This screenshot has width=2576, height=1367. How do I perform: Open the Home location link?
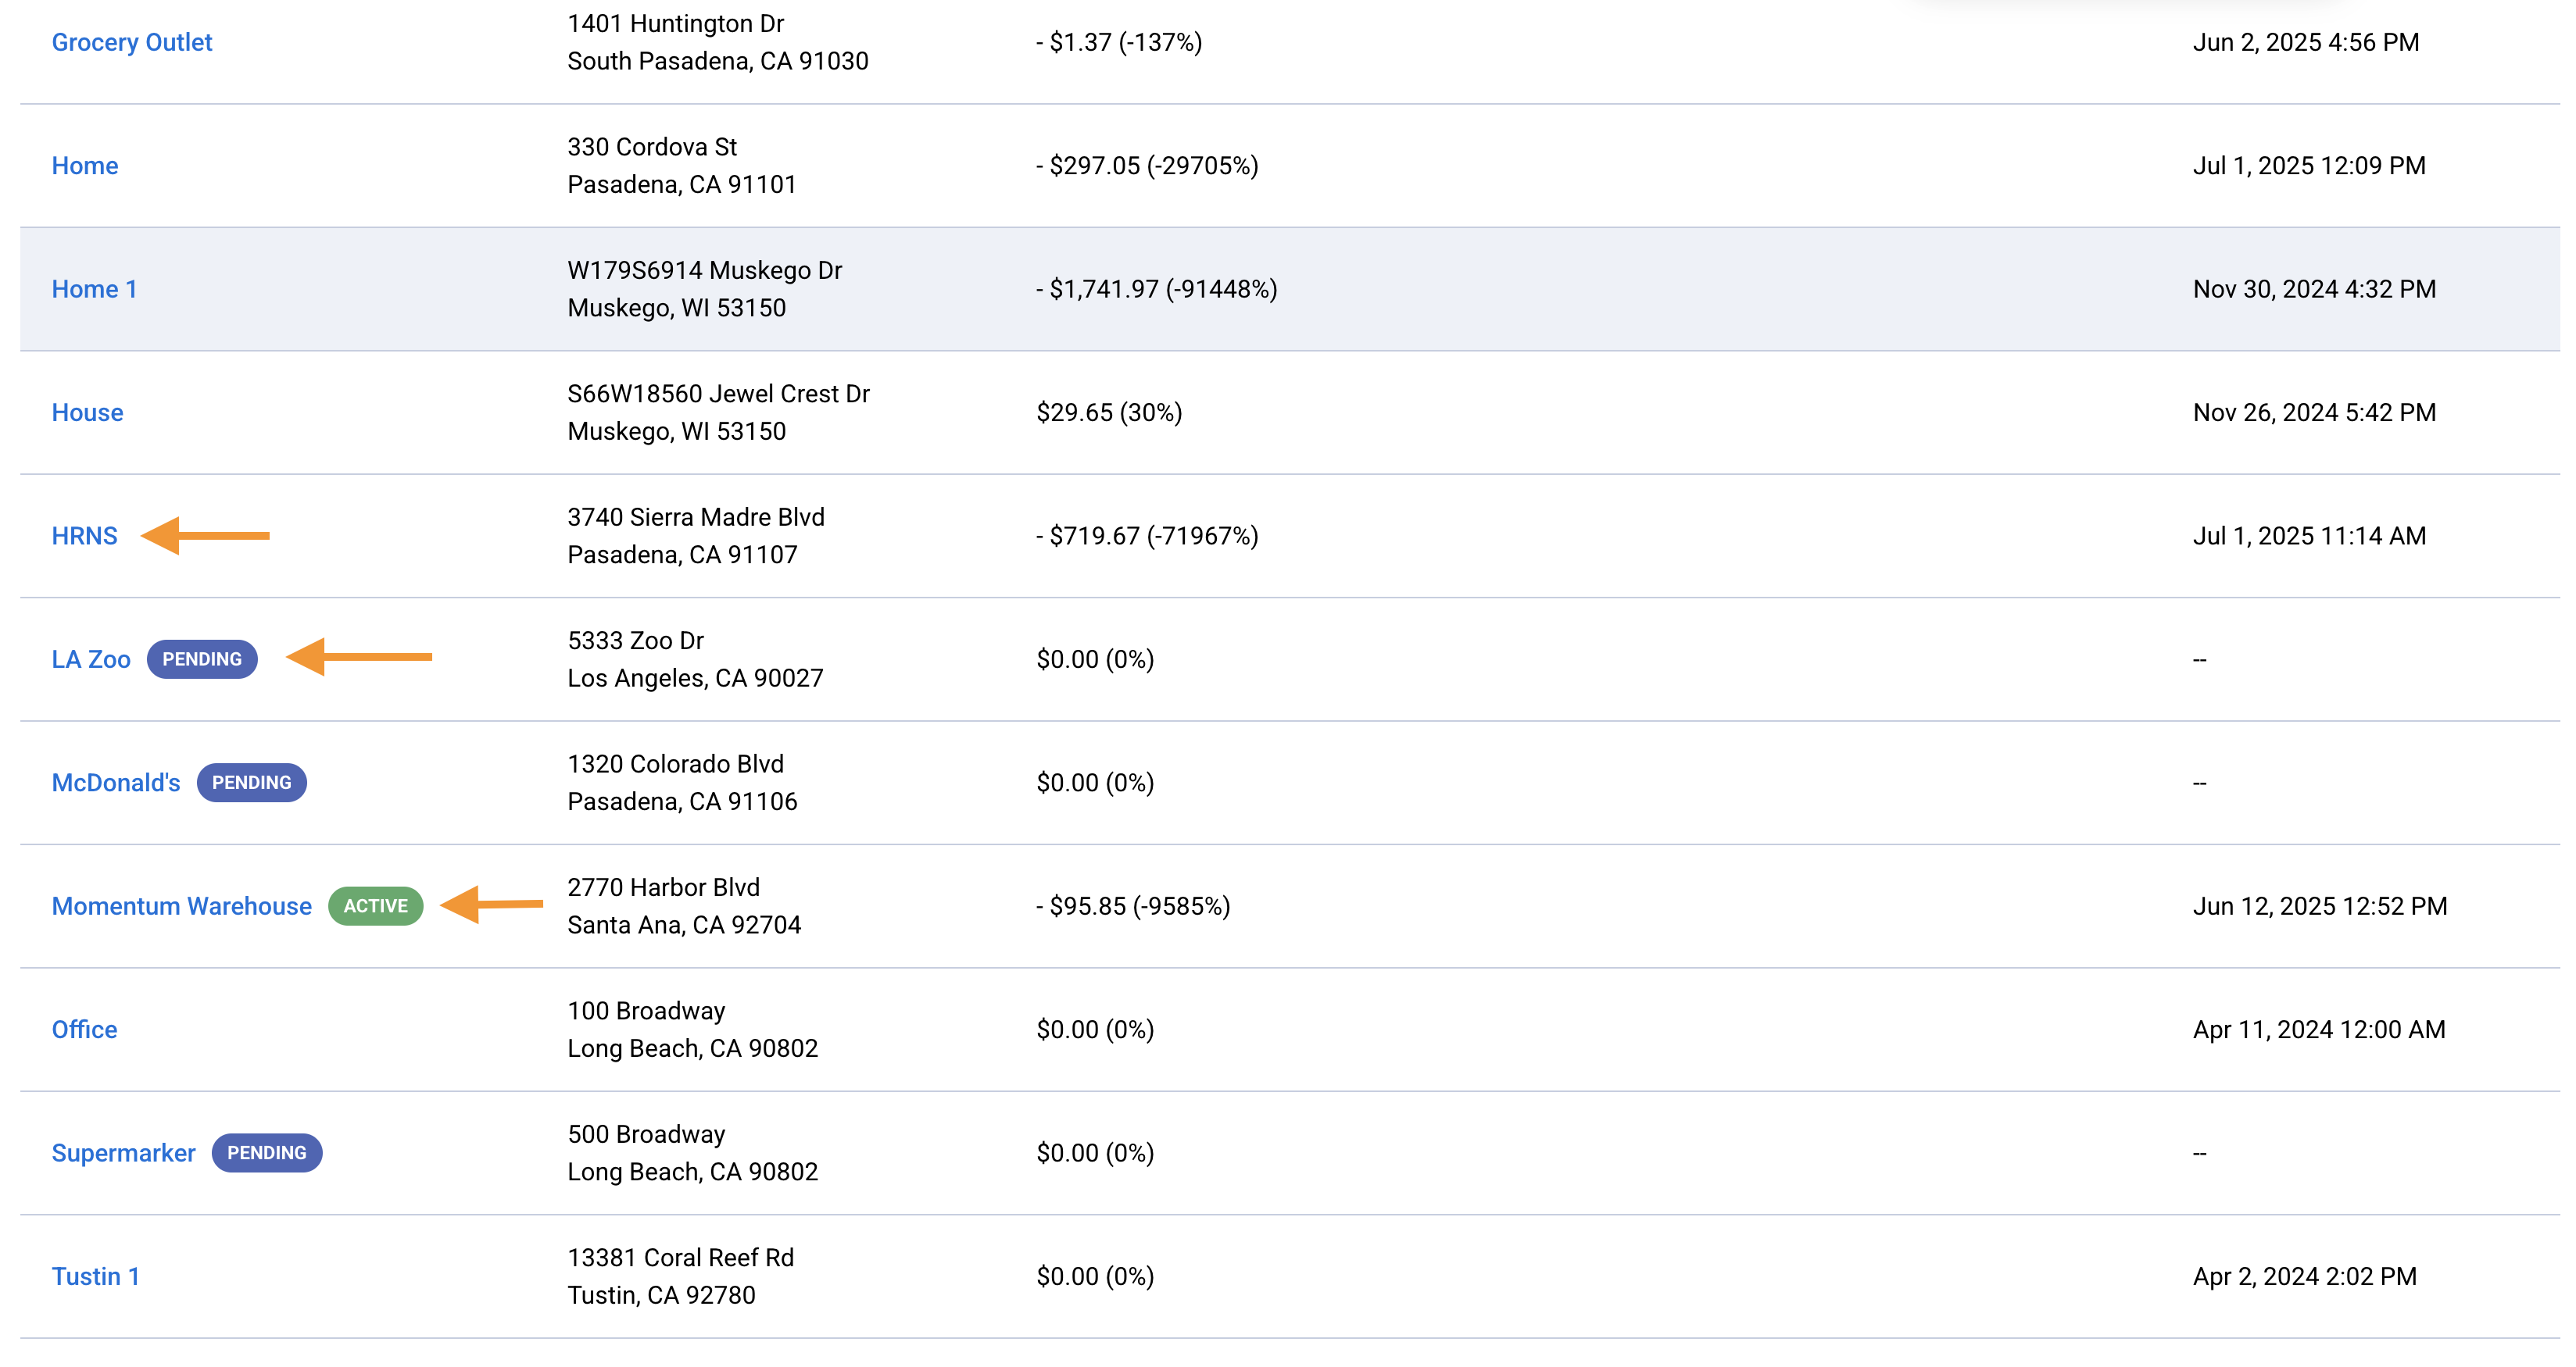point(85,166)
